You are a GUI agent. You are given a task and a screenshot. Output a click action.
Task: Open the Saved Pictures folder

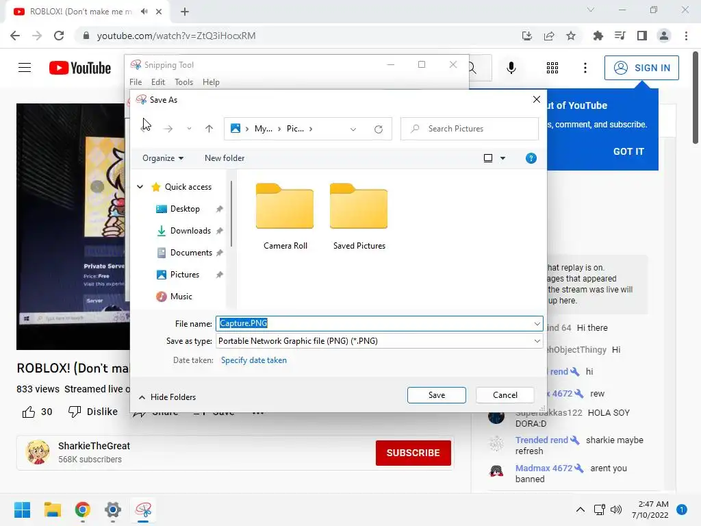click(359, 216)
